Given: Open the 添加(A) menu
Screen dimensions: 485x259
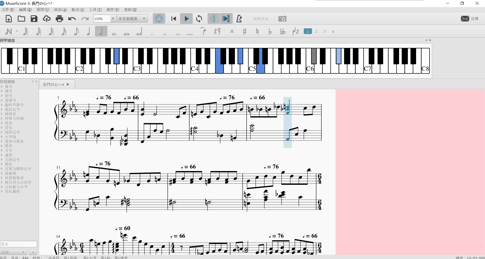Looking at the screenshot, I should 60,10.
